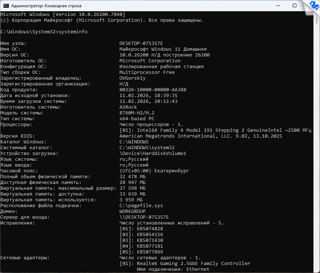This screenshot has width=320, height=273.
Task: Click 'x64-based PC' system type
Action: tap(137, 119)
